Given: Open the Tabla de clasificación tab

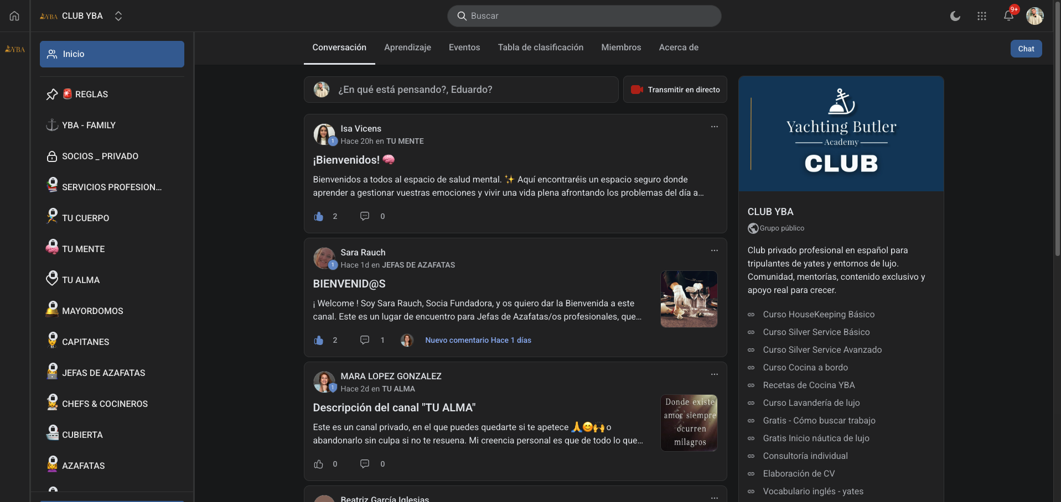Looking at the screenshot, I should click(540, 48).
